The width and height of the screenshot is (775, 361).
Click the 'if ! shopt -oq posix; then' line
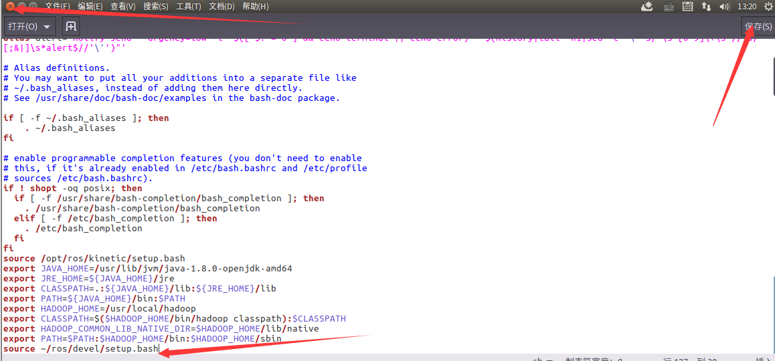pos(73,188)
